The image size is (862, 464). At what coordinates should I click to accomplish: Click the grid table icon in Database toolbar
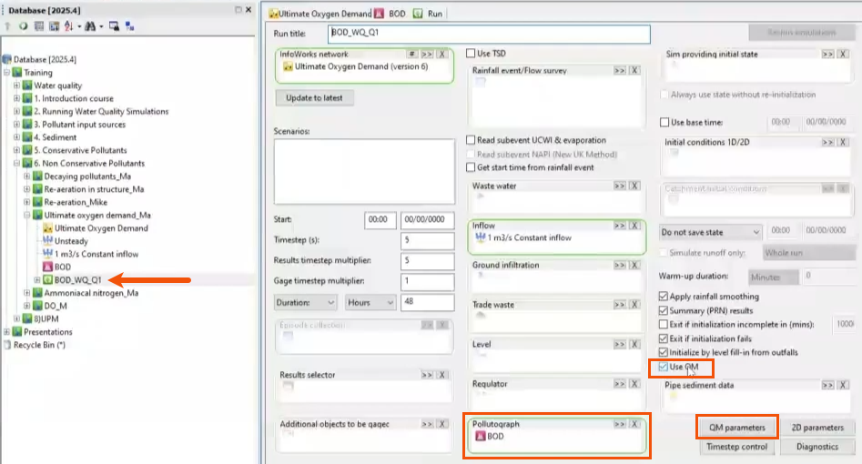[x=38, y=25]
